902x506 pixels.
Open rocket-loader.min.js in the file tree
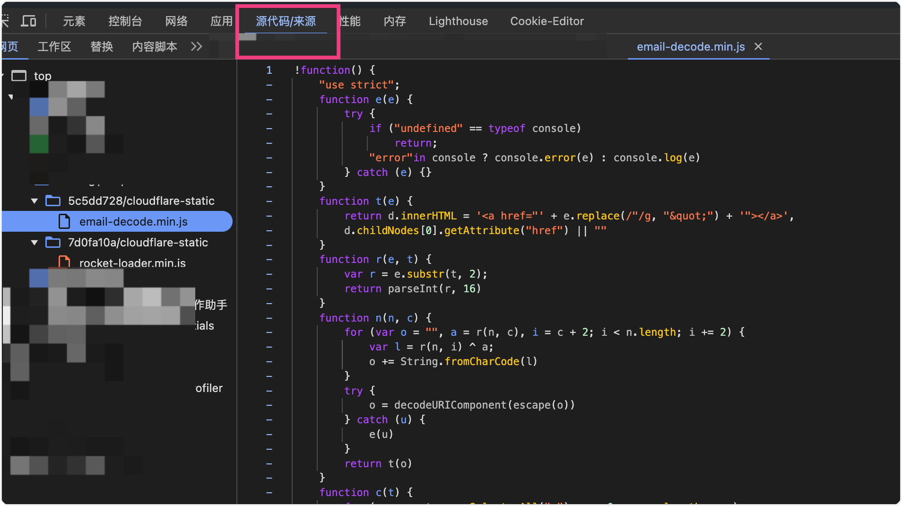point(132,263)
